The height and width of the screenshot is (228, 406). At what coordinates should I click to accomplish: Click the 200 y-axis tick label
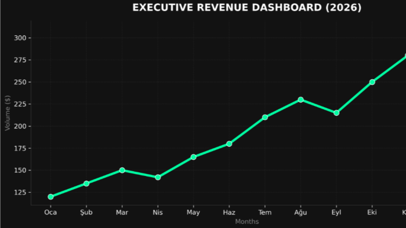point(20,126)
